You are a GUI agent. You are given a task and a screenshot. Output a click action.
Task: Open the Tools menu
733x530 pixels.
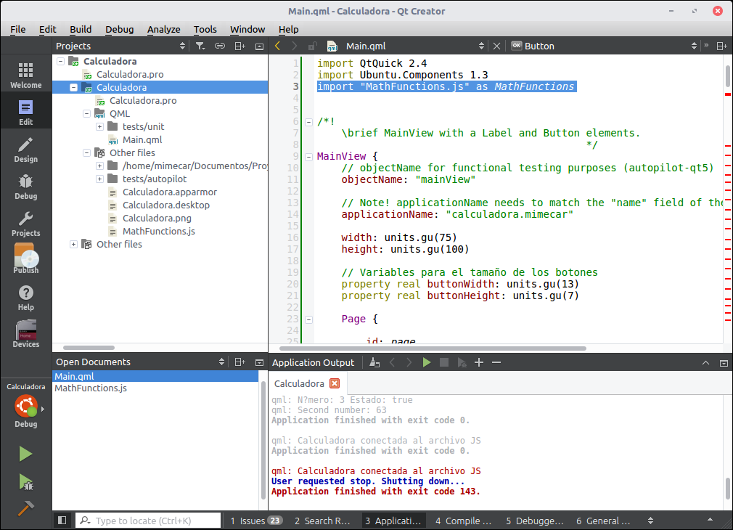point(205,30)
